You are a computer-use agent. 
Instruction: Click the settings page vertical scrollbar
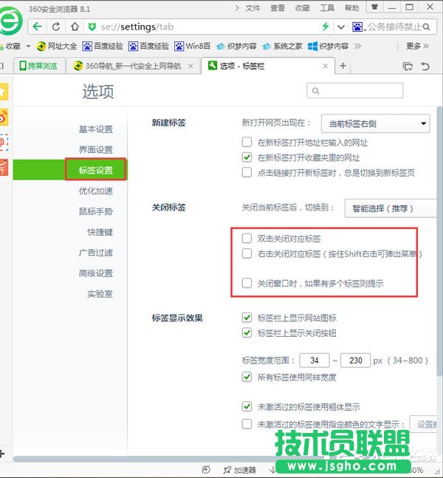[439, 222]
